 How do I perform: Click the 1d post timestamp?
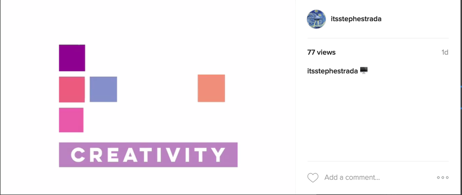tap(444, 52)
